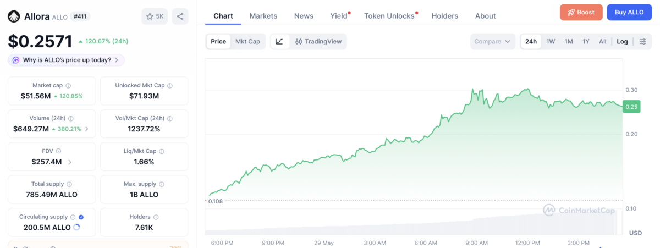Select the 1Y time range

586,41
